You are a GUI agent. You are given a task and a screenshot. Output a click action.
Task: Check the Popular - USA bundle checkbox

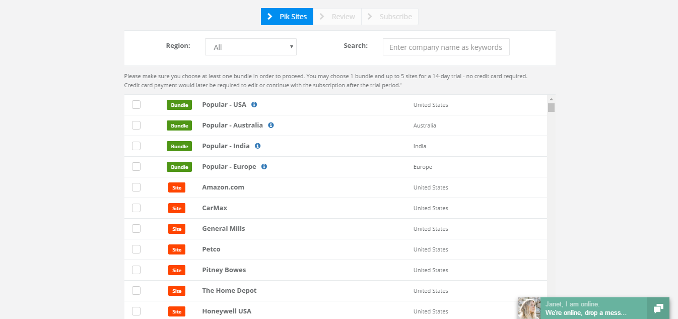(x=136, y=104)
